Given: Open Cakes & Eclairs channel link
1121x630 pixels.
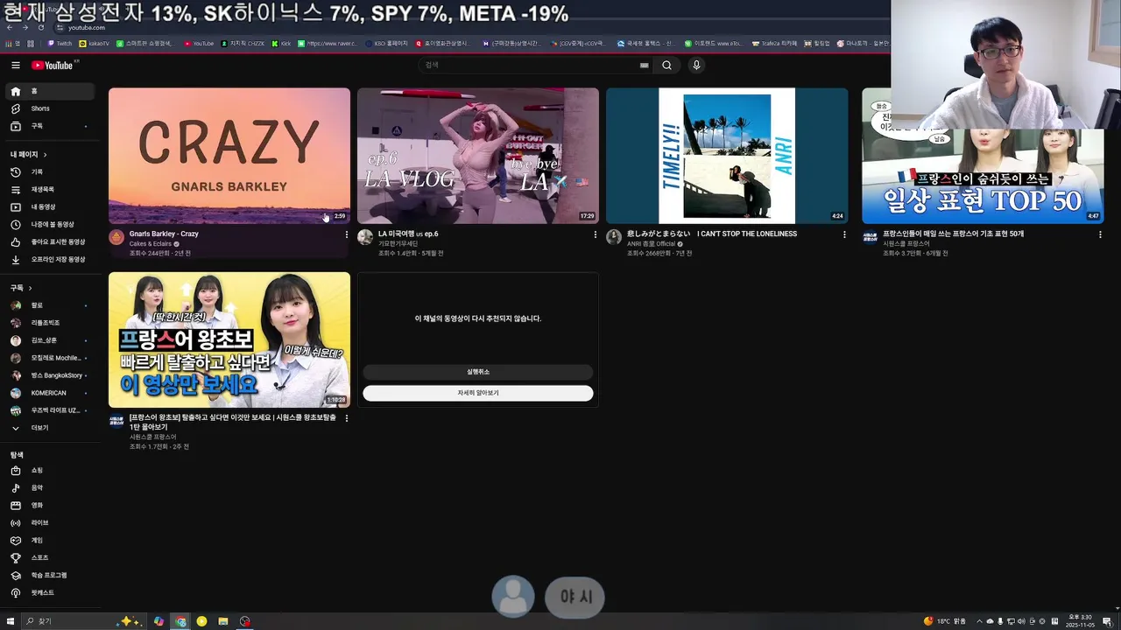Looking at the screenshot, I should click(151, 244).
